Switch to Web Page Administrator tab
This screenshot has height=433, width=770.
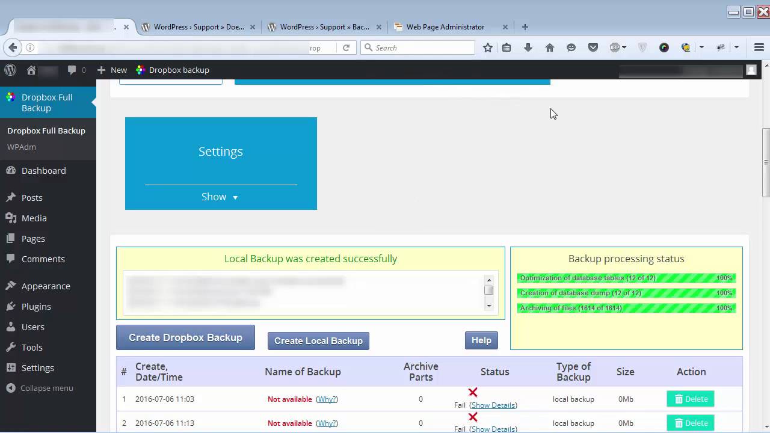(x=445, y=27)
